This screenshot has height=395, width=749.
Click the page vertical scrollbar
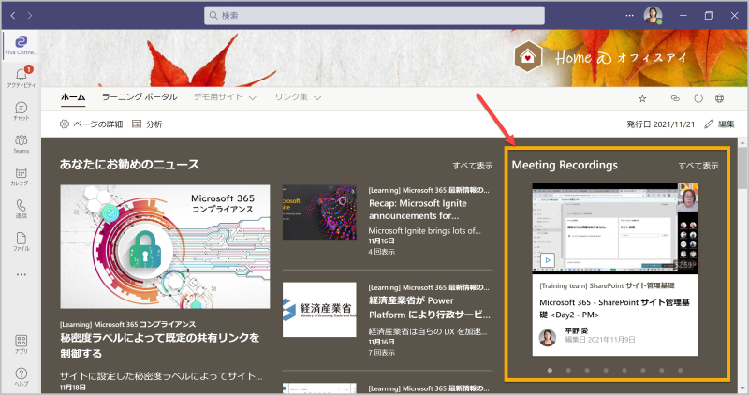(x=742, y=168)
